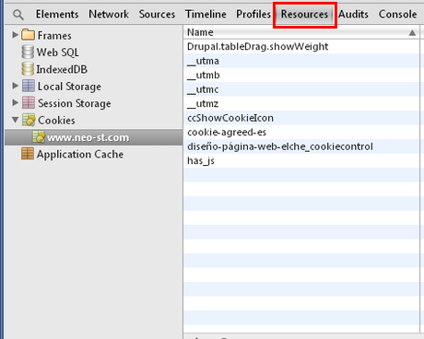Select the __utmb cookie row
424x339 pixels.
(x=301, y=75)
